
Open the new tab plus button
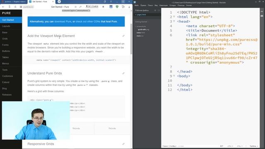(59, 2)
